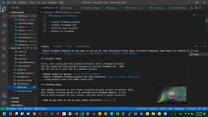Close STEPS.md in Open Editors list

click(x=13, y=16)
